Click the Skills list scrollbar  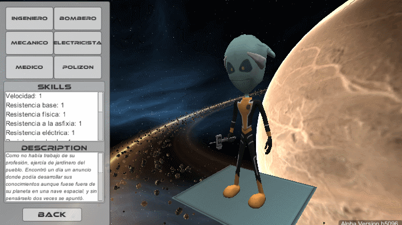(x=100, y=116)
